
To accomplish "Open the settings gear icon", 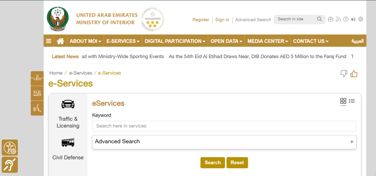I will pos(361,19).
